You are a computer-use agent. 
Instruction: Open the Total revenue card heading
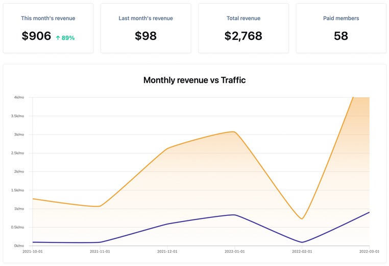(x=244, y=18)
